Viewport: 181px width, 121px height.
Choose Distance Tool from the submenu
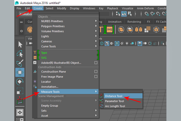pyautogui.click(x=114, y=96)
